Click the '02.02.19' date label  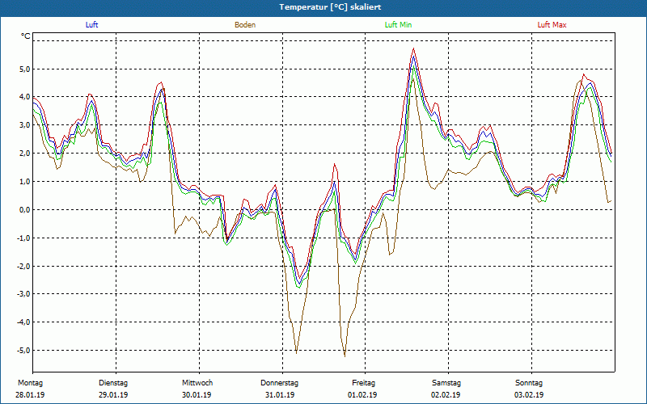pos(446,395)
